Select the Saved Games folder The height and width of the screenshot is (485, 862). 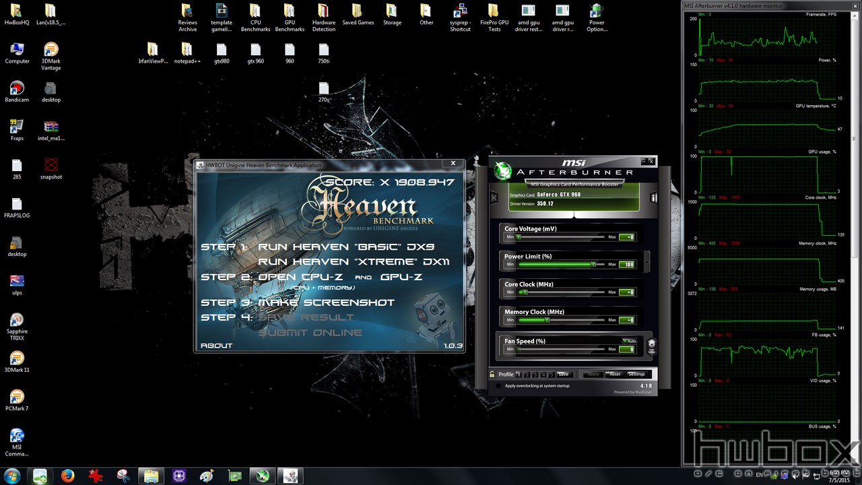358,14
